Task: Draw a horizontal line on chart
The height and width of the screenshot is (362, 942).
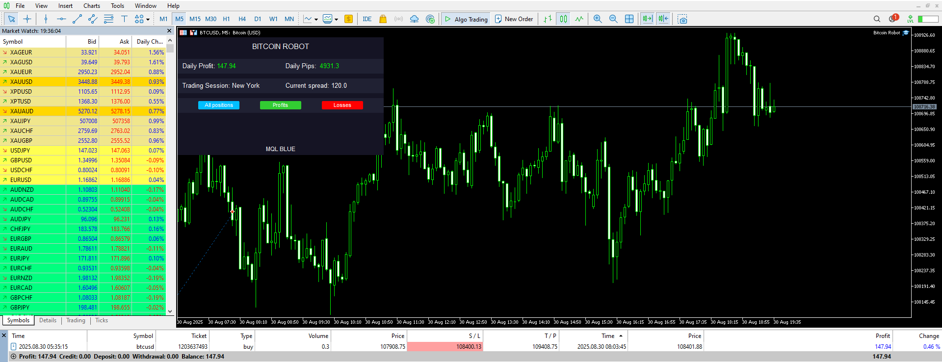Action: click(x=61, y=19)
